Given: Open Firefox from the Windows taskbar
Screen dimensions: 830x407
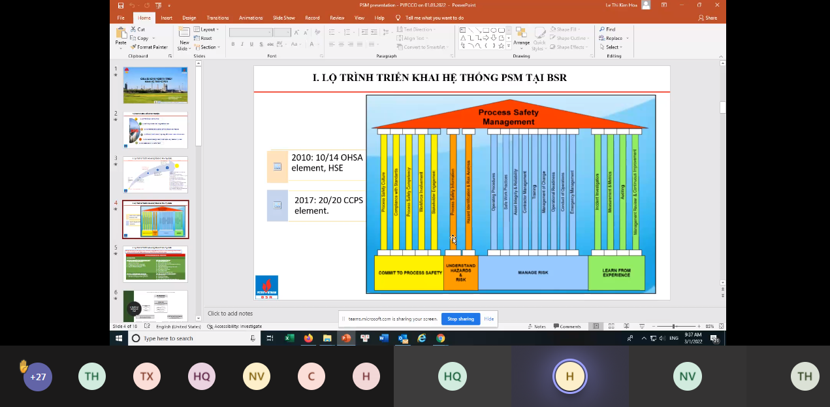Looking at the screenshot, I should click(308, 338).
